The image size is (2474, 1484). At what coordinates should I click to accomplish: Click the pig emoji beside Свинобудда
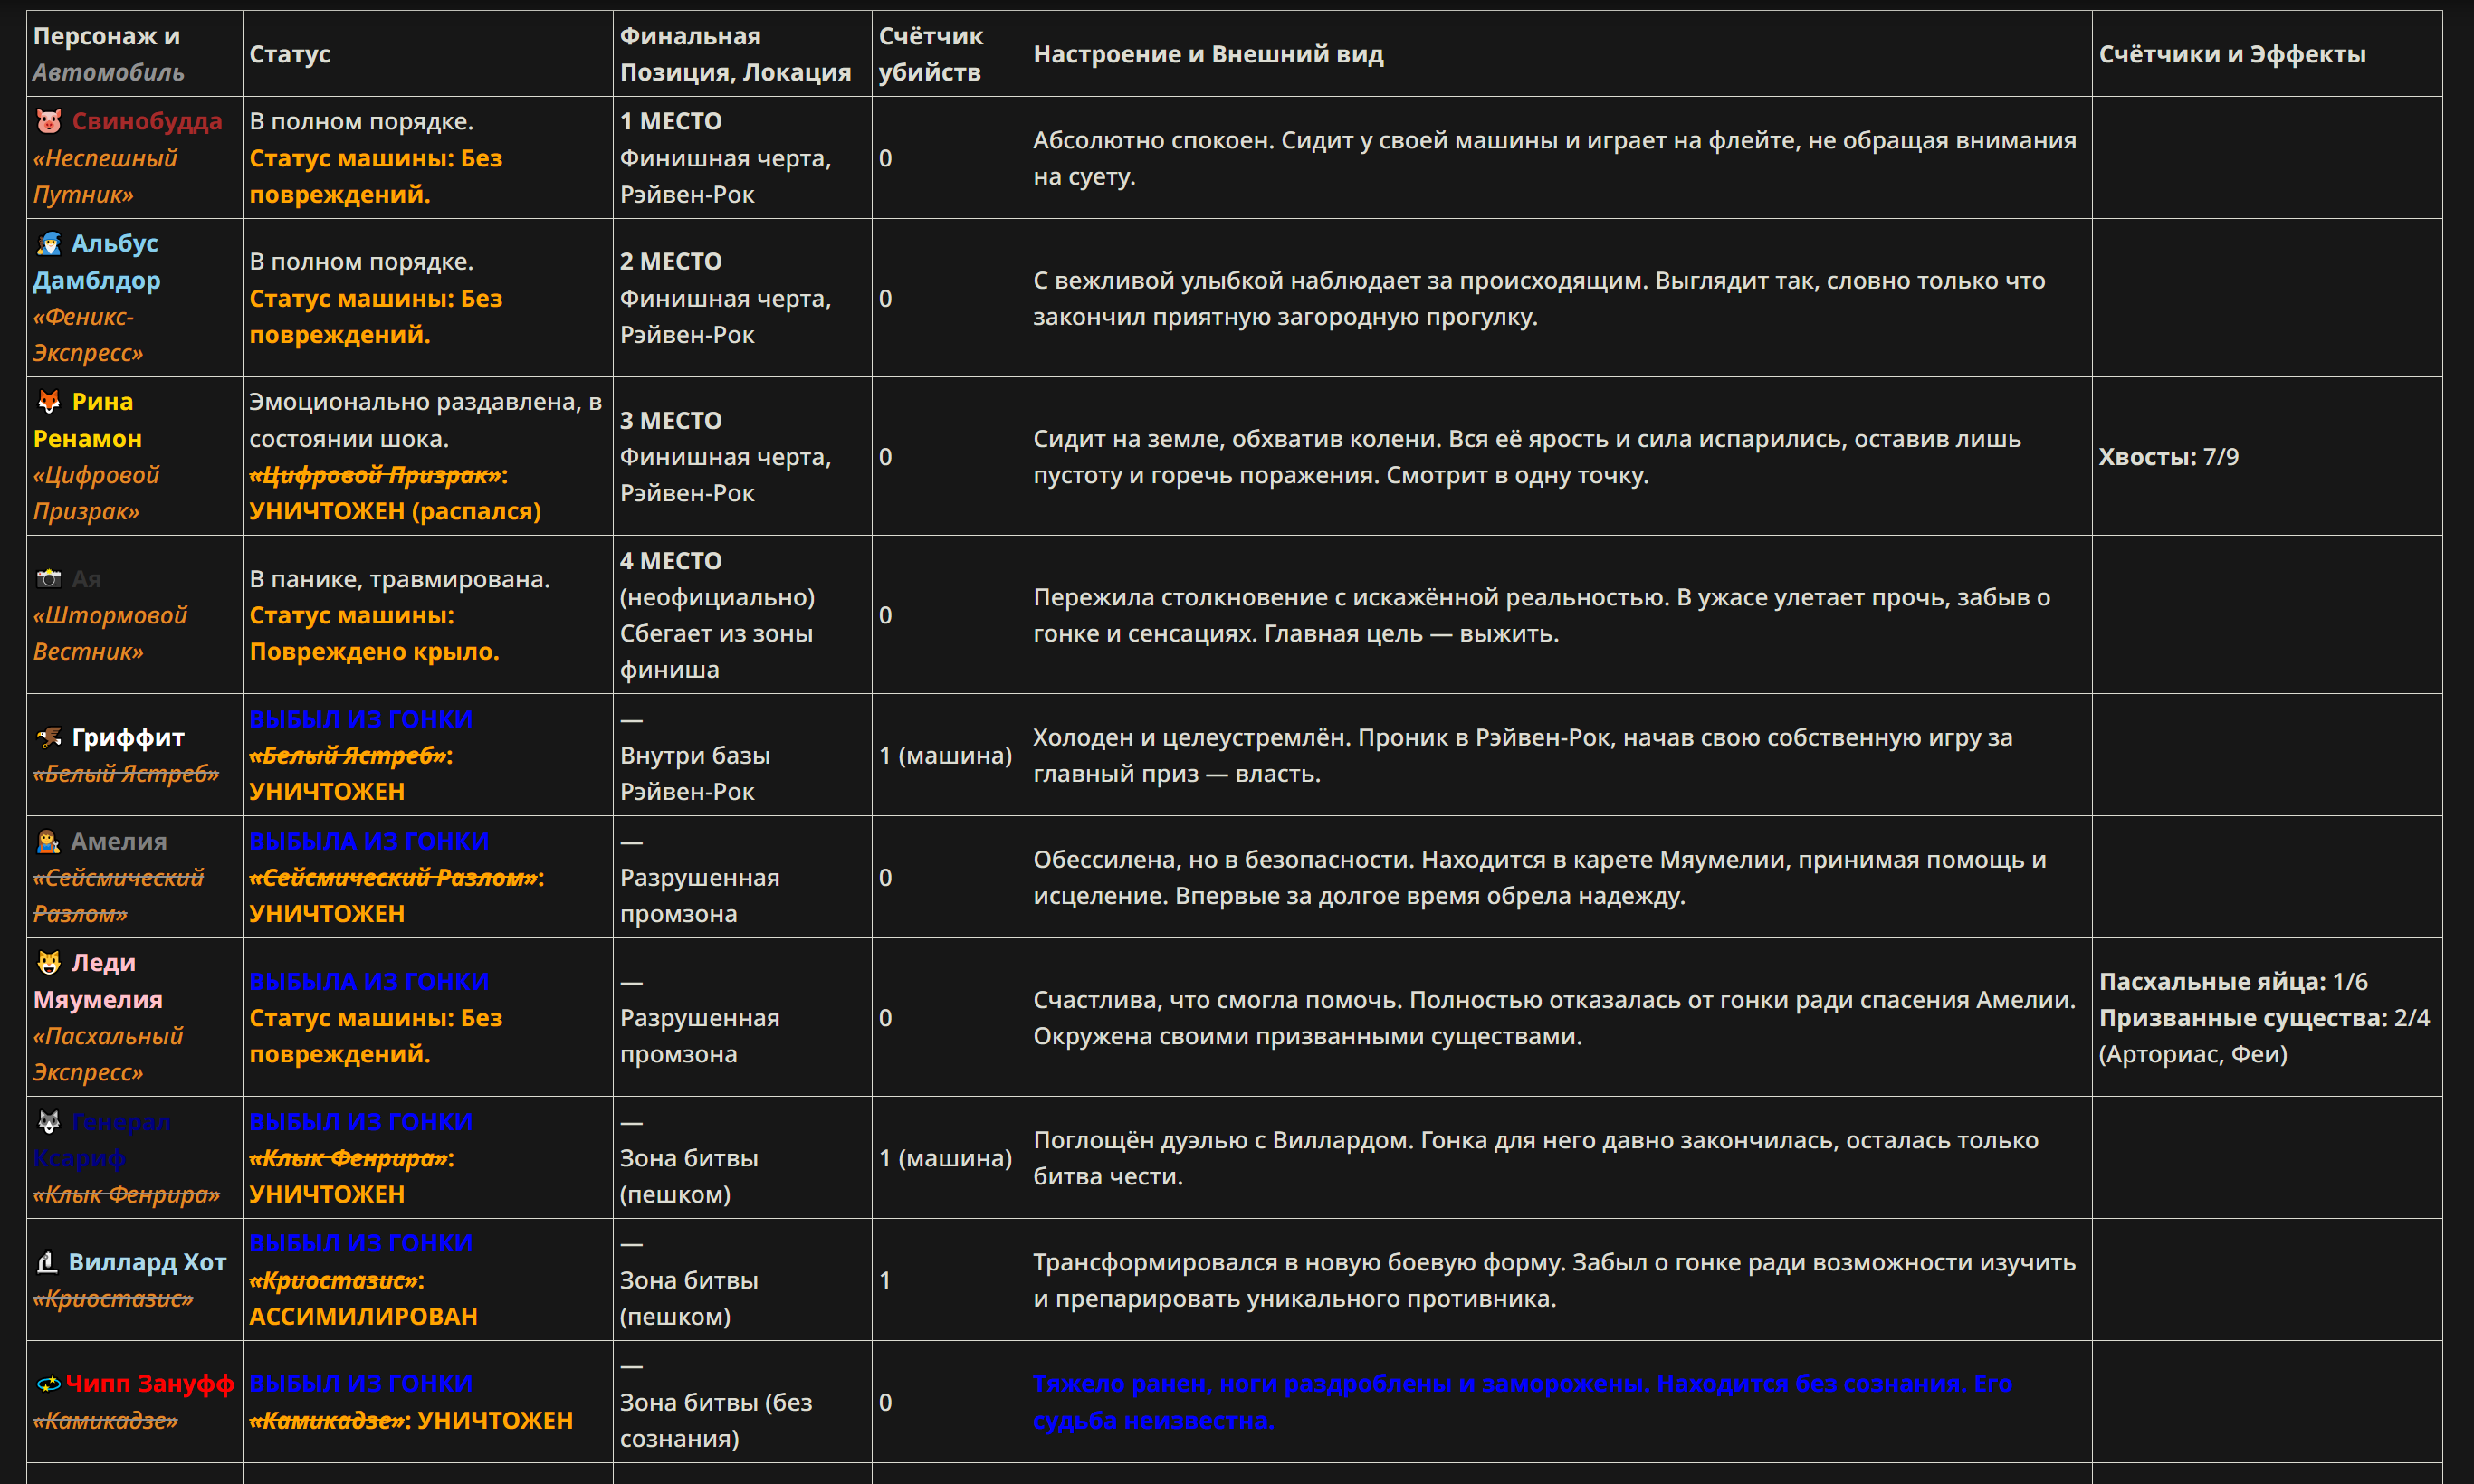[49, 121]
